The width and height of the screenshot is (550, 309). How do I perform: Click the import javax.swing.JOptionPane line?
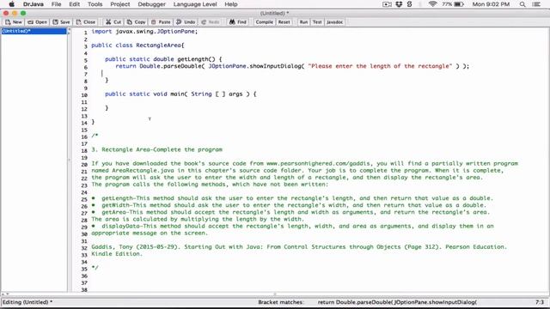[144, 31]
